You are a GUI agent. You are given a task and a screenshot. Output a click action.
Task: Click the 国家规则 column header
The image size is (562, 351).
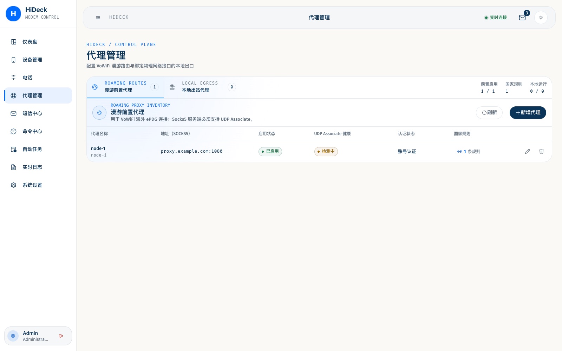[462, 134]
